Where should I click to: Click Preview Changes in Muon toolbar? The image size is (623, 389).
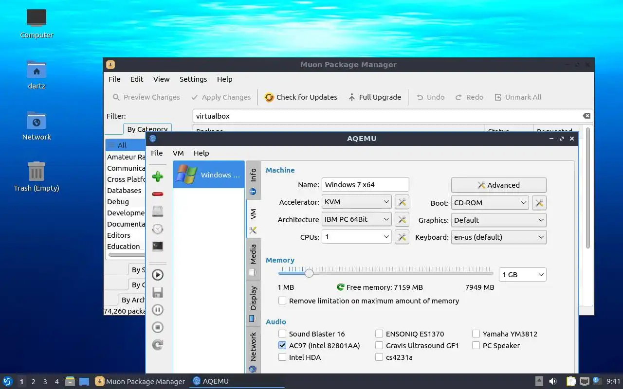tap(146, 97)
